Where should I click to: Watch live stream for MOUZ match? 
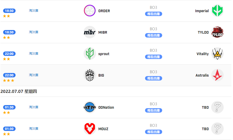(154, 132)
